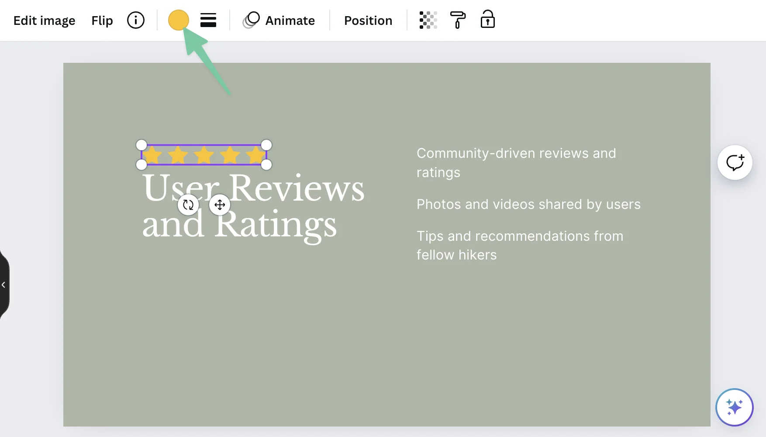Click the bottom-left resize handle of stars
Screen dimensions: 766x437
(x=141, y=164)
